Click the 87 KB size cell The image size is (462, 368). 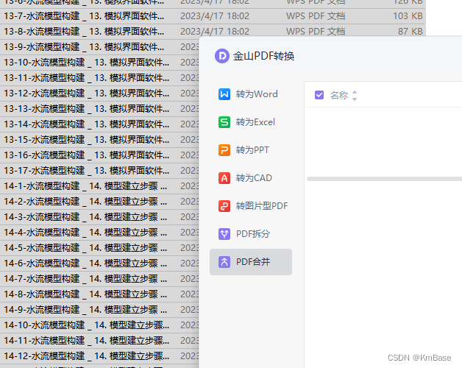tap(411, 31)
